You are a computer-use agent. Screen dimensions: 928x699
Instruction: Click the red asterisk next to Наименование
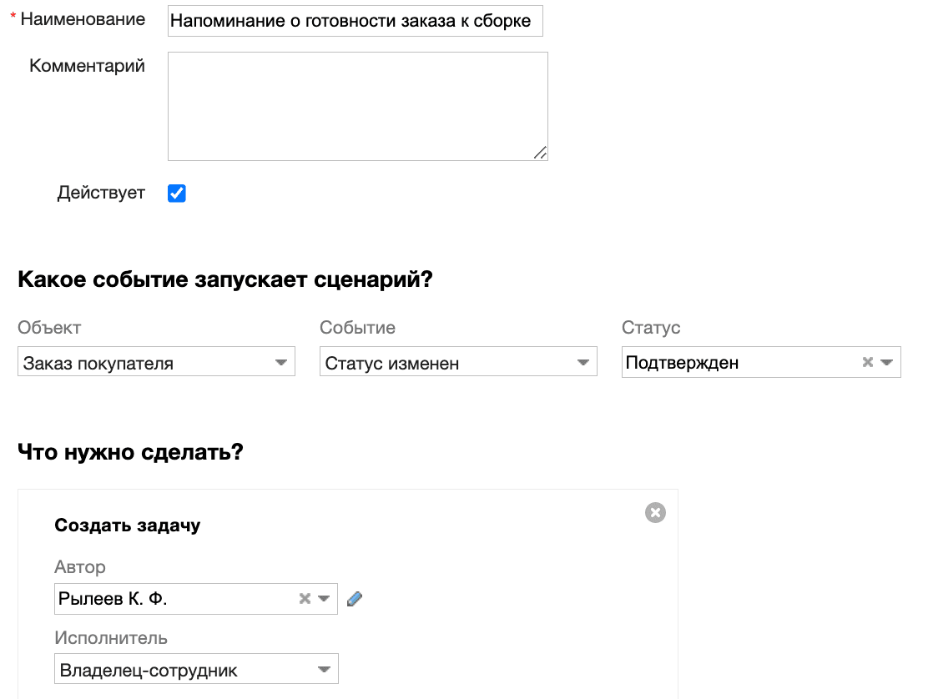(11, 15)
